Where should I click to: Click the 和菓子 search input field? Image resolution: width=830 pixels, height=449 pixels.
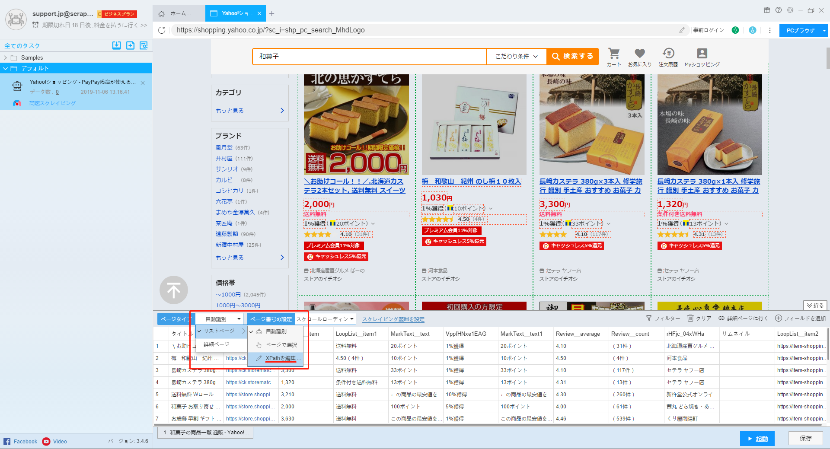370,56
